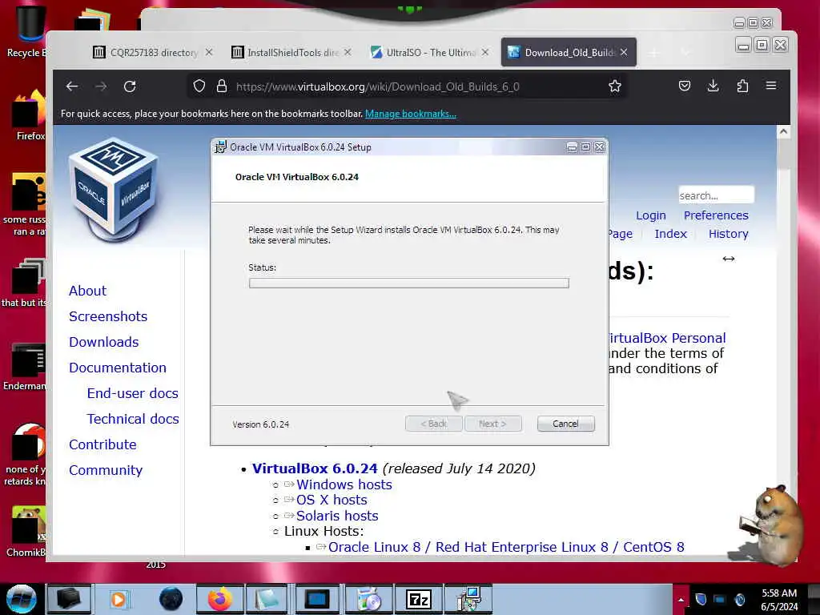Open the installer setup taskbar button
Image resolution: width=820 pixels, height=615 pixels.
pos(468,599)
